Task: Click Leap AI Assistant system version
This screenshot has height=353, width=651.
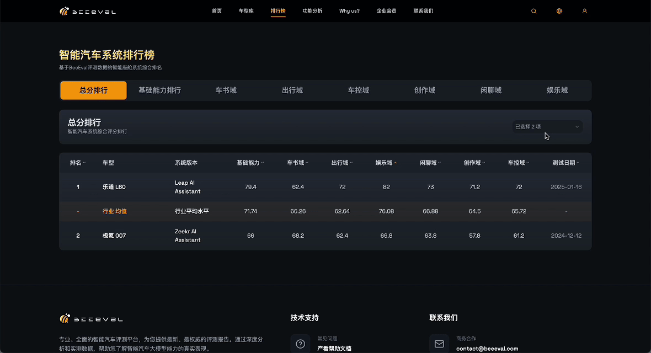Action: [x=188, y=187]
